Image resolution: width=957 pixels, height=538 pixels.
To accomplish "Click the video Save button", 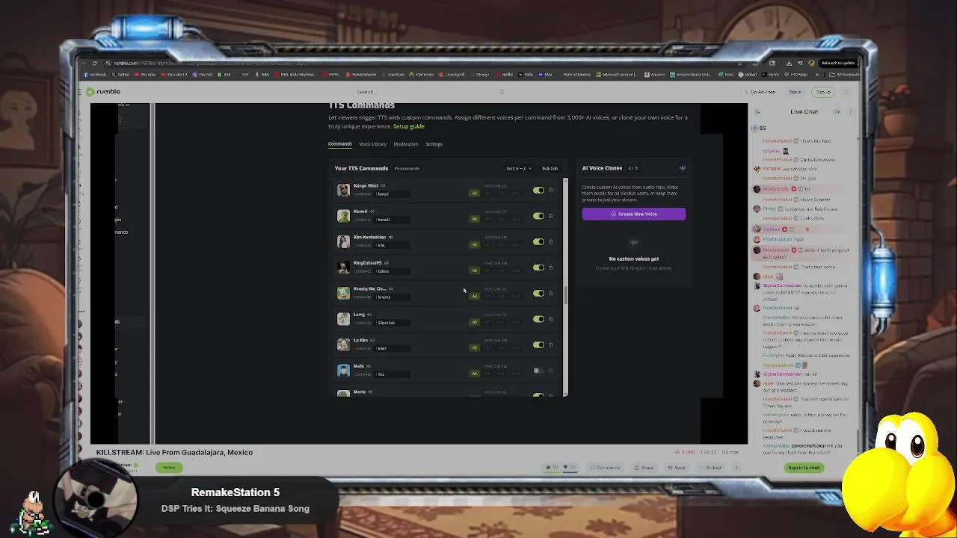I will [676, 468].
